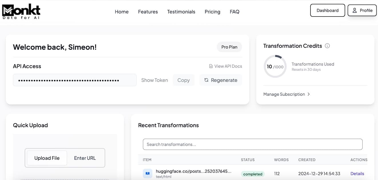Open the Features nav item

click(x=148, y=12)
